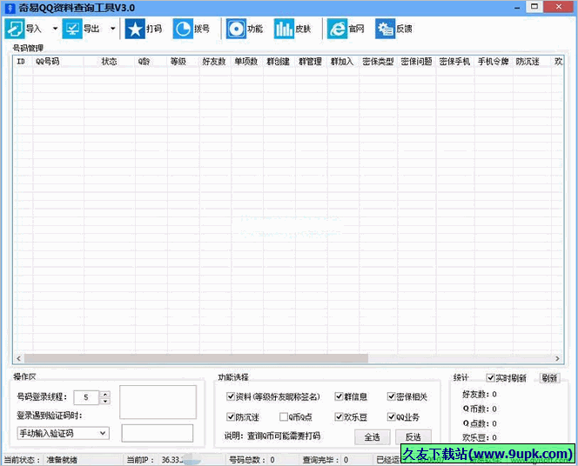Screen dimensions: 578x466
Task: Toggle the 防沉迷 checkbox
Action: [231, 416]
